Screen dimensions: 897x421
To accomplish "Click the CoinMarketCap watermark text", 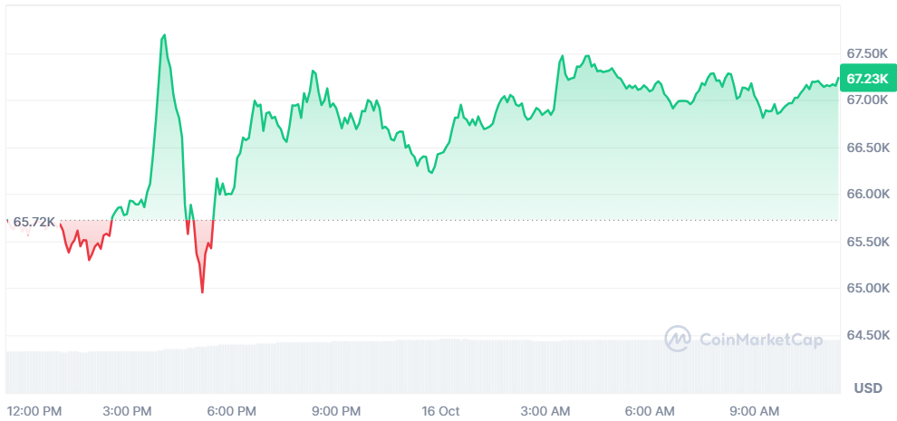I will pos(761,340).
